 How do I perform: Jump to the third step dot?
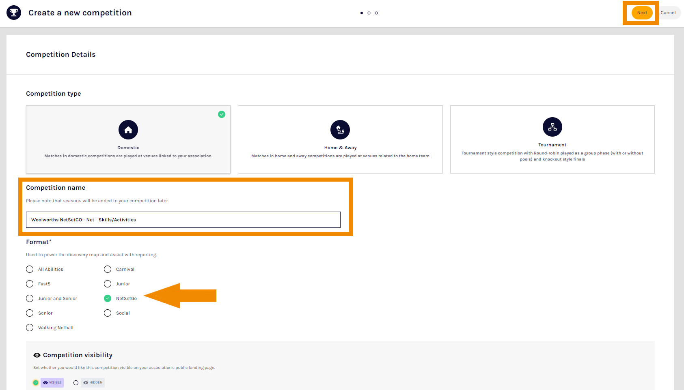(x=376, y=13)
